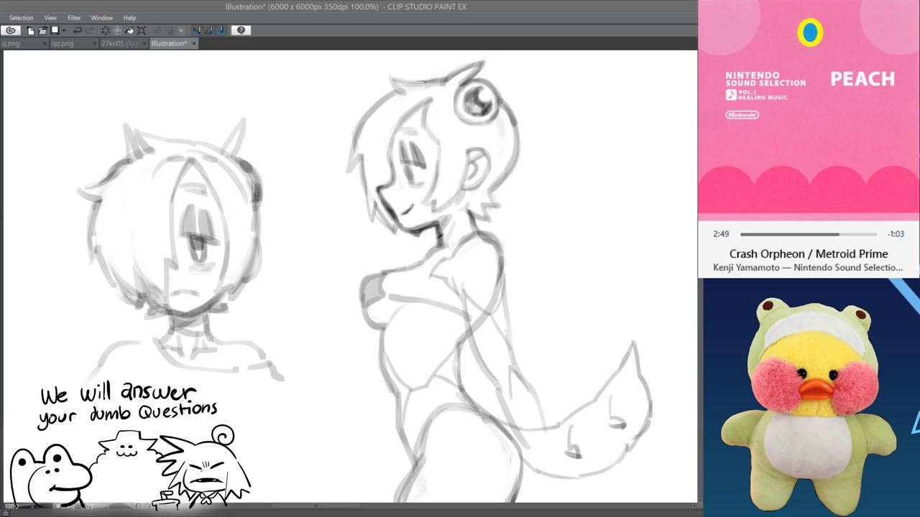The width and height of the screenshot is (920, 517).
Task: Click the Kenji Yamamoto artist line
Action: click(x=809, y=267)
